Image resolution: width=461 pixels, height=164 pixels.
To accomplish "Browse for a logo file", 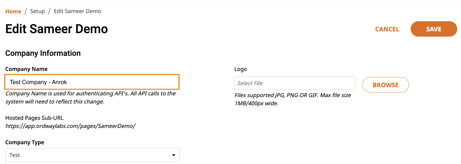I will pyautogui.click(x=386, y=85).
